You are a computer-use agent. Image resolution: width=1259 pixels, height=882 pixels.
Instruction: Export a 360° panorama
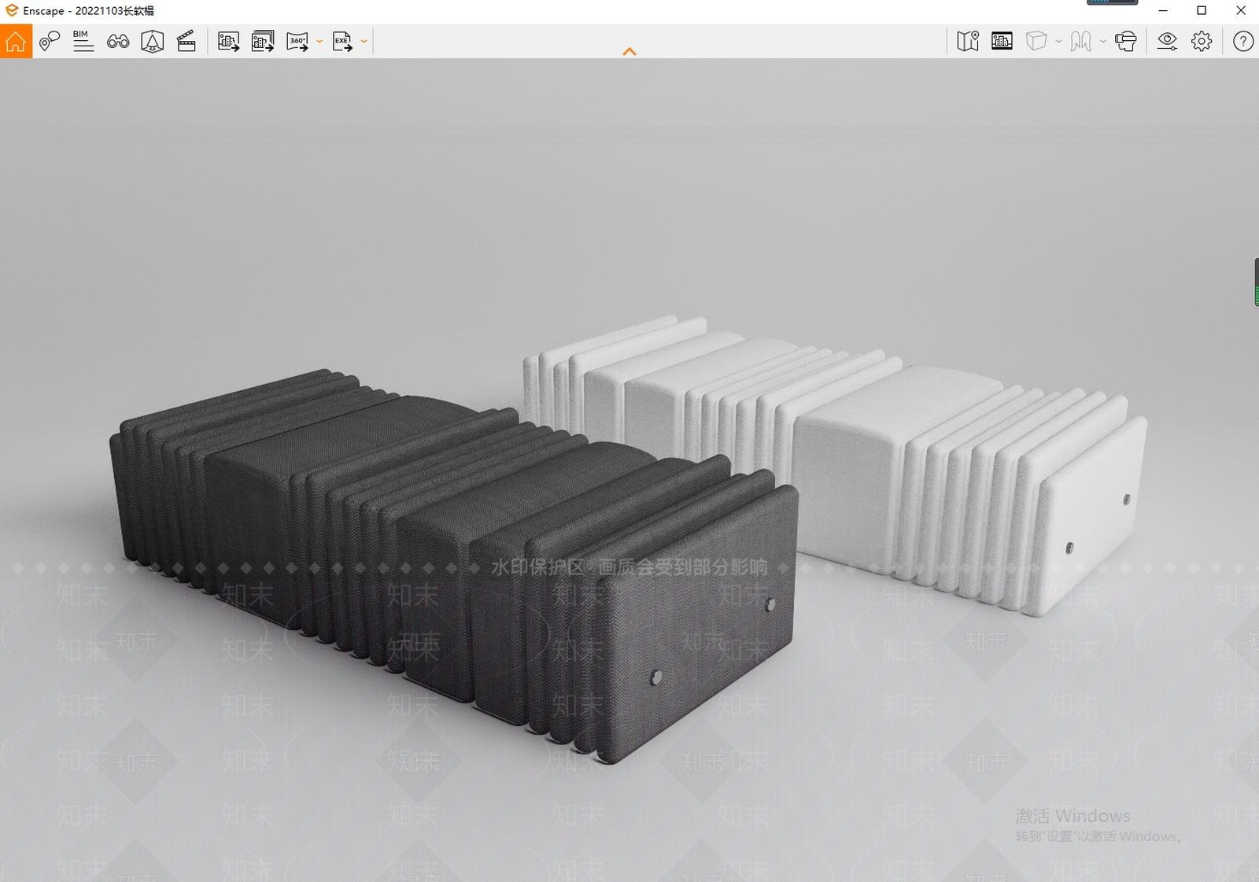click(297, 41)
